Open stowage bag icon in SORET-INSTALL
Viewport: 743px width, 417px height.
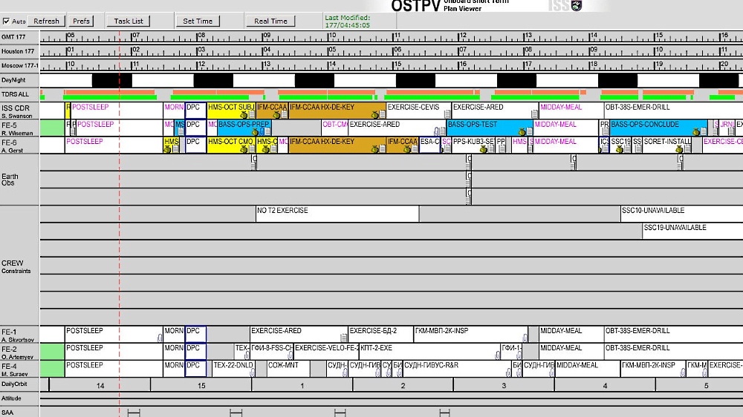coord(679,149)
